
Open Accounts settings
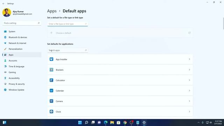coord(22,61)
